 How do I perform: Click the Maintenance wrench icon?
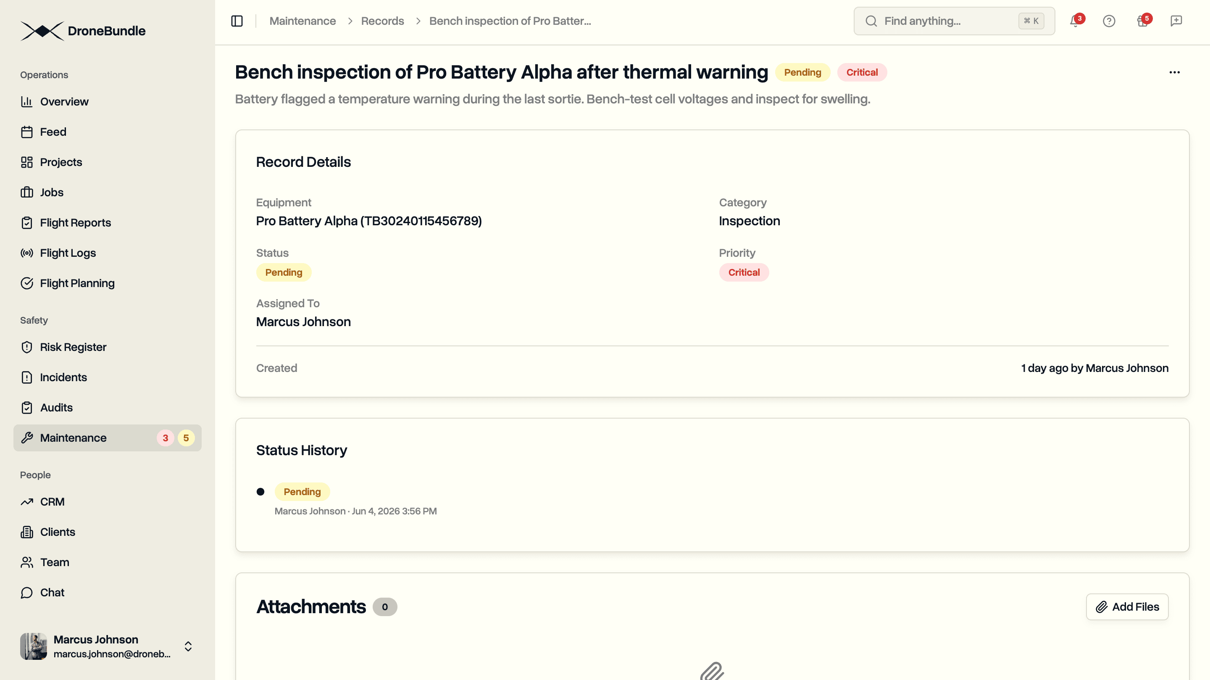click(27, 438)
